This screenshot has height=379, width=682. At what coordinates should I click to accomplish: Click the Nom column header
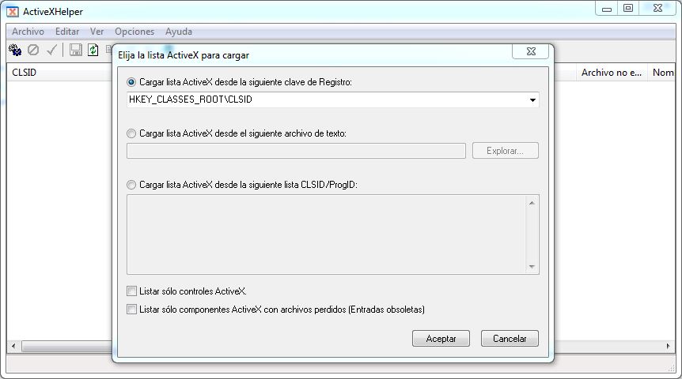[x=661, y=73]
